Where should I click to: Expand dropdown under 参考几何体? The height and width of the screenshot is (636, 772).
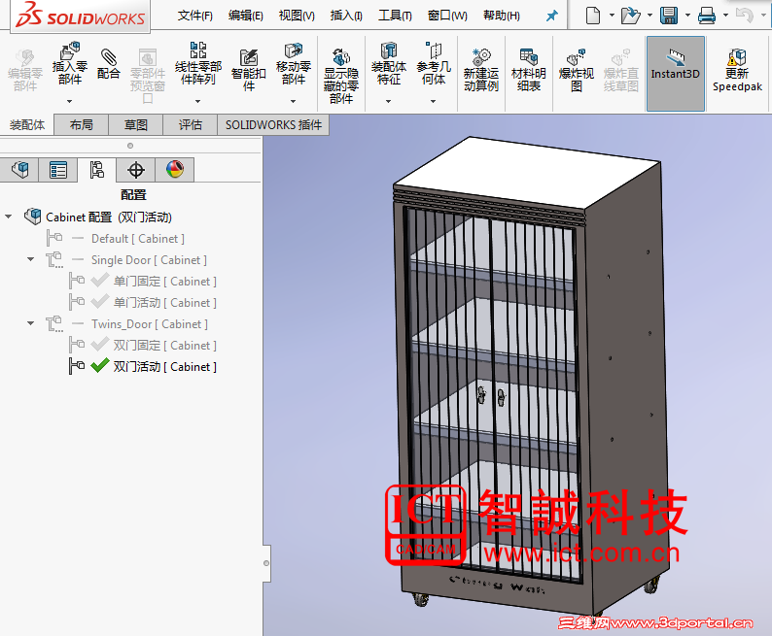434,101
